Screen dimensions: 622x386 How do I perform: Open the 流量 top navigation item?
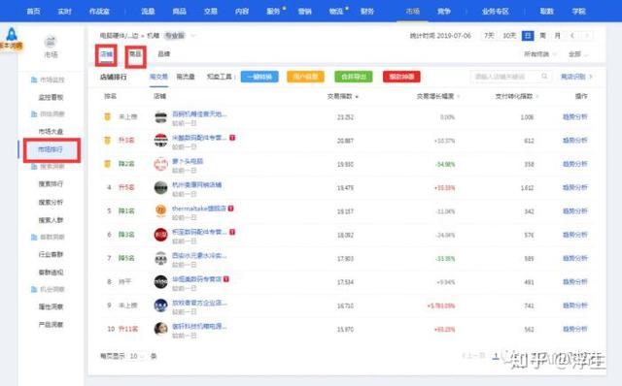[148, 11]
